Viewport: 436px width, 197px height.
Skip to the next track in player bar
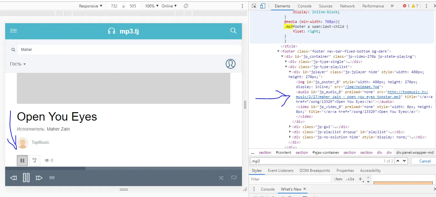point(39,178)
